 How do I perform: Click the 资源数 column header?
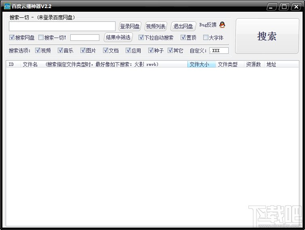tap(254, 64)
